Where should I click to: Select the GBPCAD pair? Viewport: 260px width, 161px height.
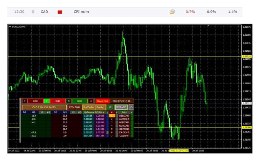[x=124, y=129]
